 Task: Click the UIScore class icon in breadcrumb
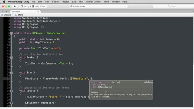[x=2, y=15]
